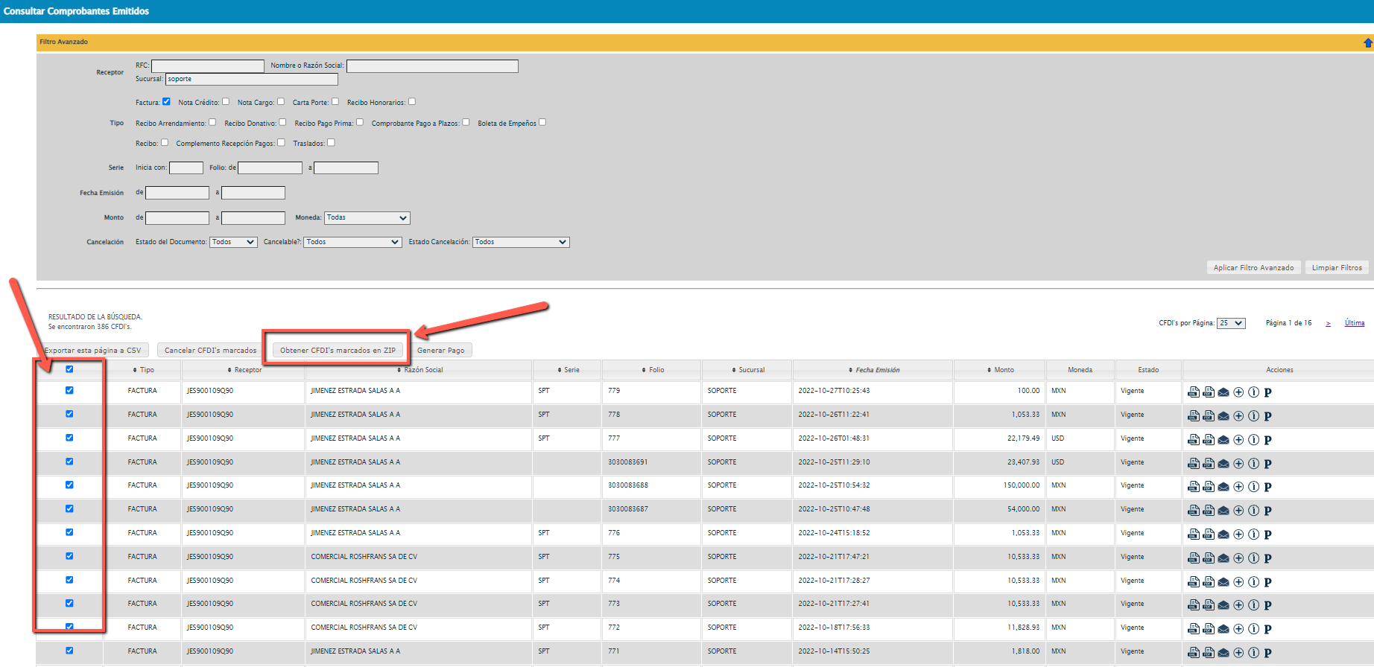Open info icon for folio 775
Viewport: 1374px width, 667px height.
[1253, 558]
